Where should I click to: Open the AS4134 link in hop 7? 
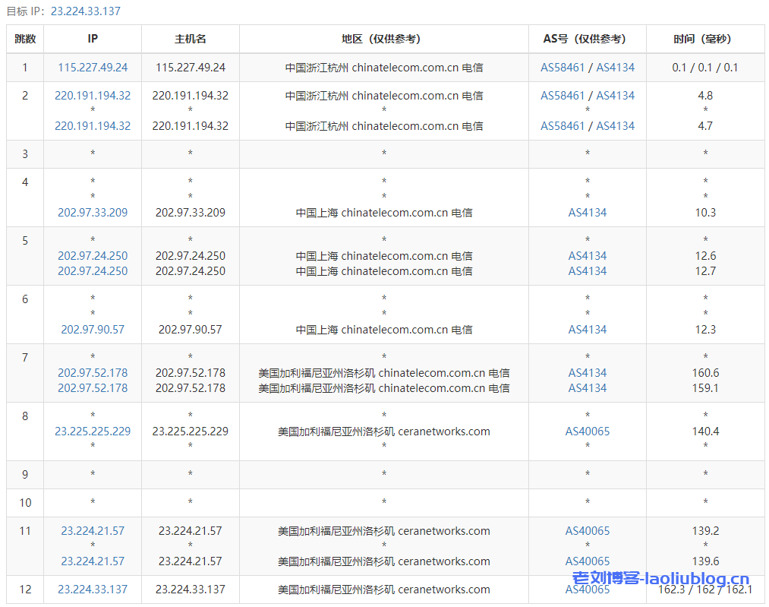pos(587,373)
